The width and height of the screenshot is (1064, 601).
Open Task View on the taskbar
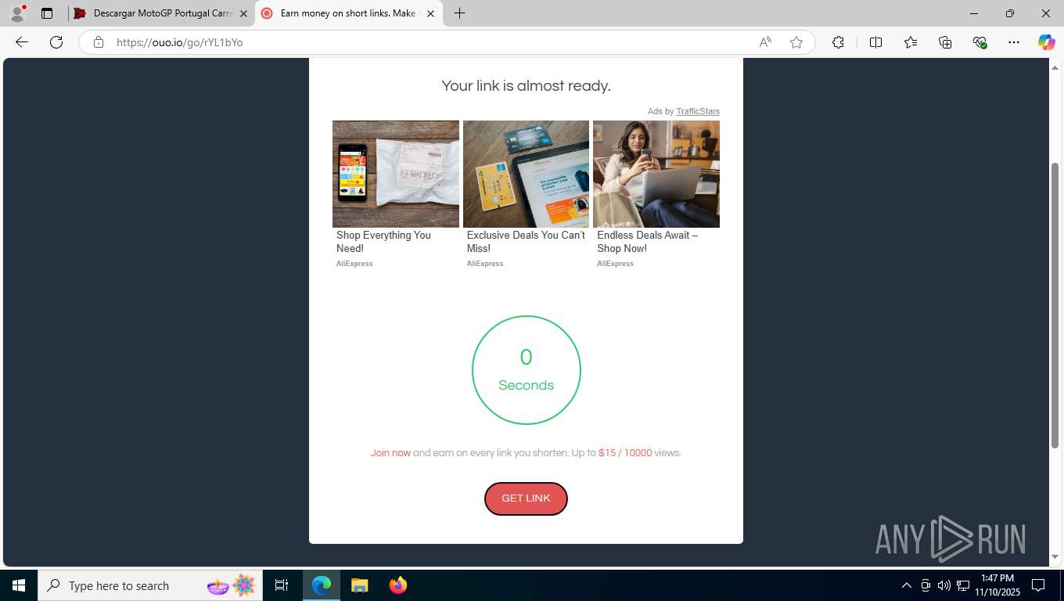[282, 585]
